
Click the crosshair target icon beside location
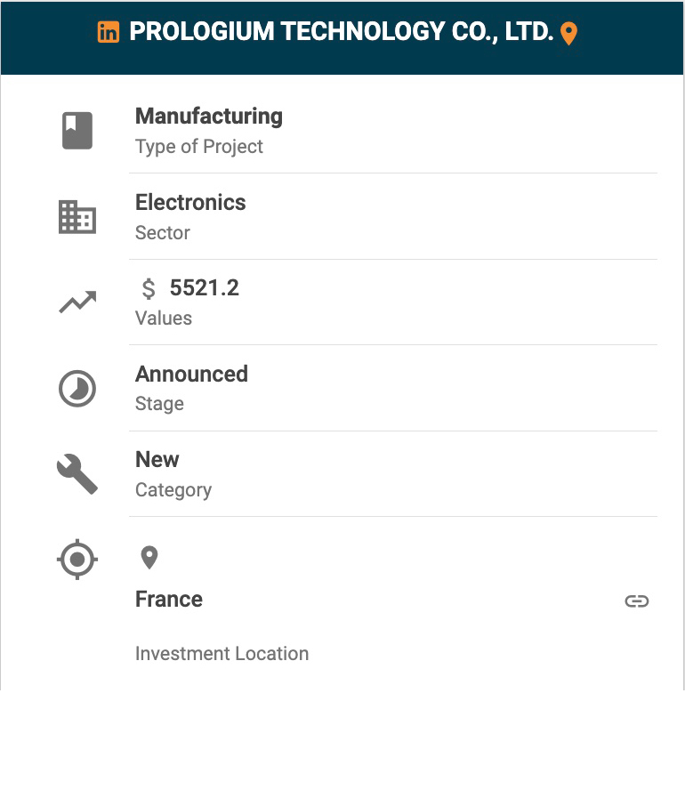(x=77, y=560)
